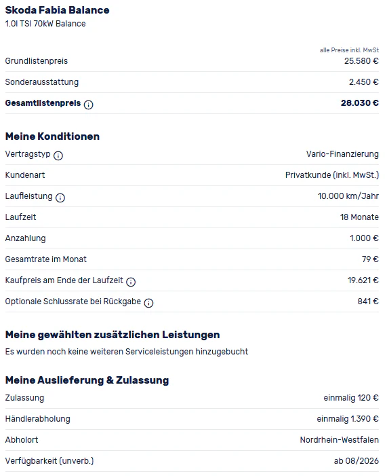Click the Sonderausstattung price 2.450 €
Viewport: 387px width, 476px height.
[x=364, y=82]
